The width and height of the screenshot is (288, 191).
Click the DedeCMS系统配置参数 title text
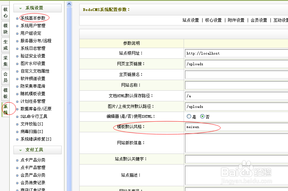(x=106, y=10)
